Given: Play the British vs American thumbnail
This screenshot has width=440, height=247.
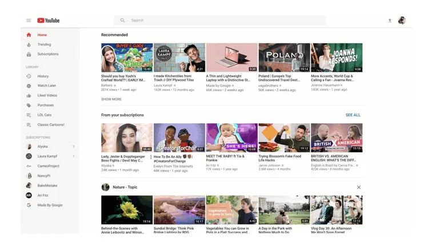Looking at the screenshot, I should (x=337, y=138).
